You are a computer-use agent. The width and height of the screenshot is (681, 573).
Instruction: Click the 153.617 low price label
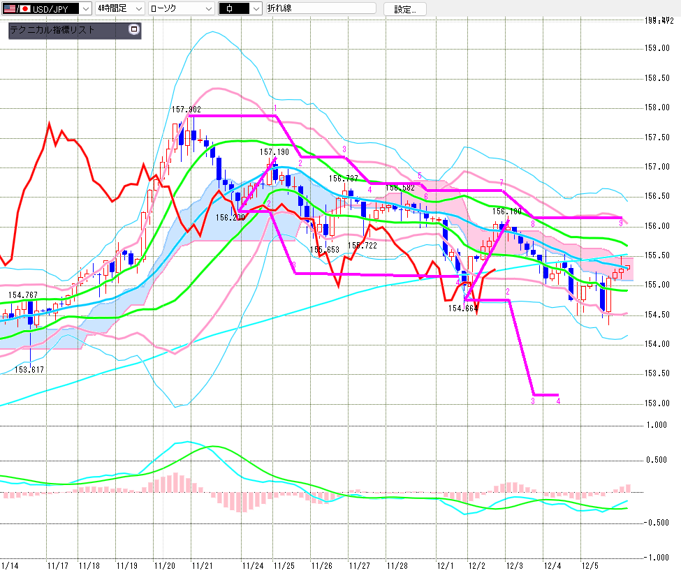tap(29, 369)
